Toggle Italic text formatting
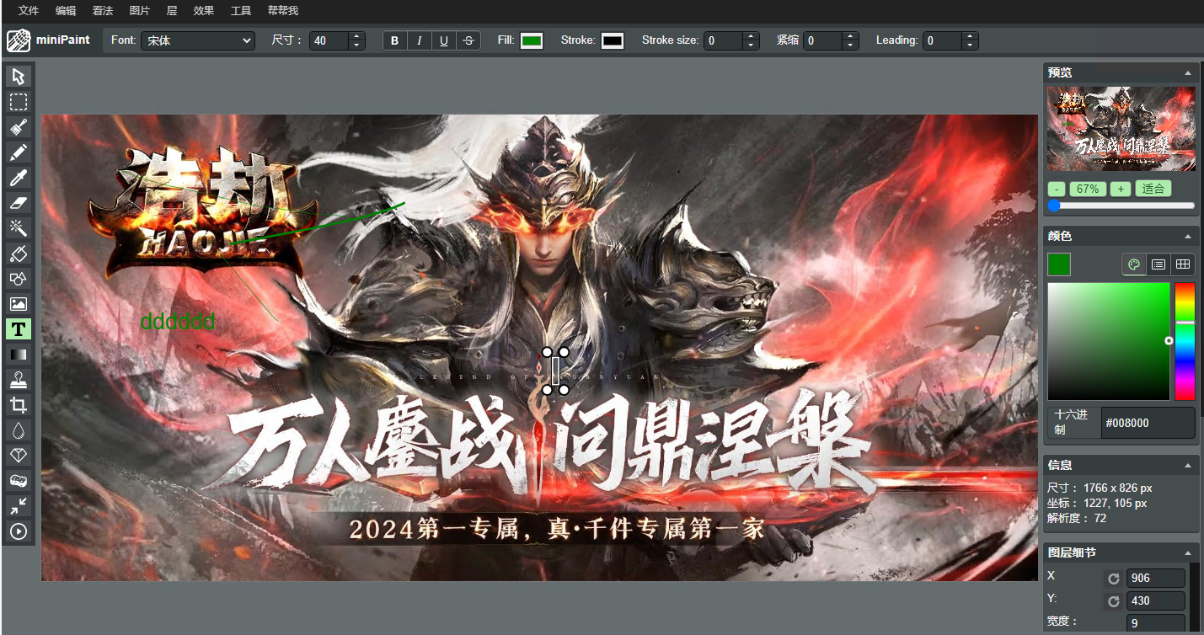1204x635 pixels. [420, 40]
